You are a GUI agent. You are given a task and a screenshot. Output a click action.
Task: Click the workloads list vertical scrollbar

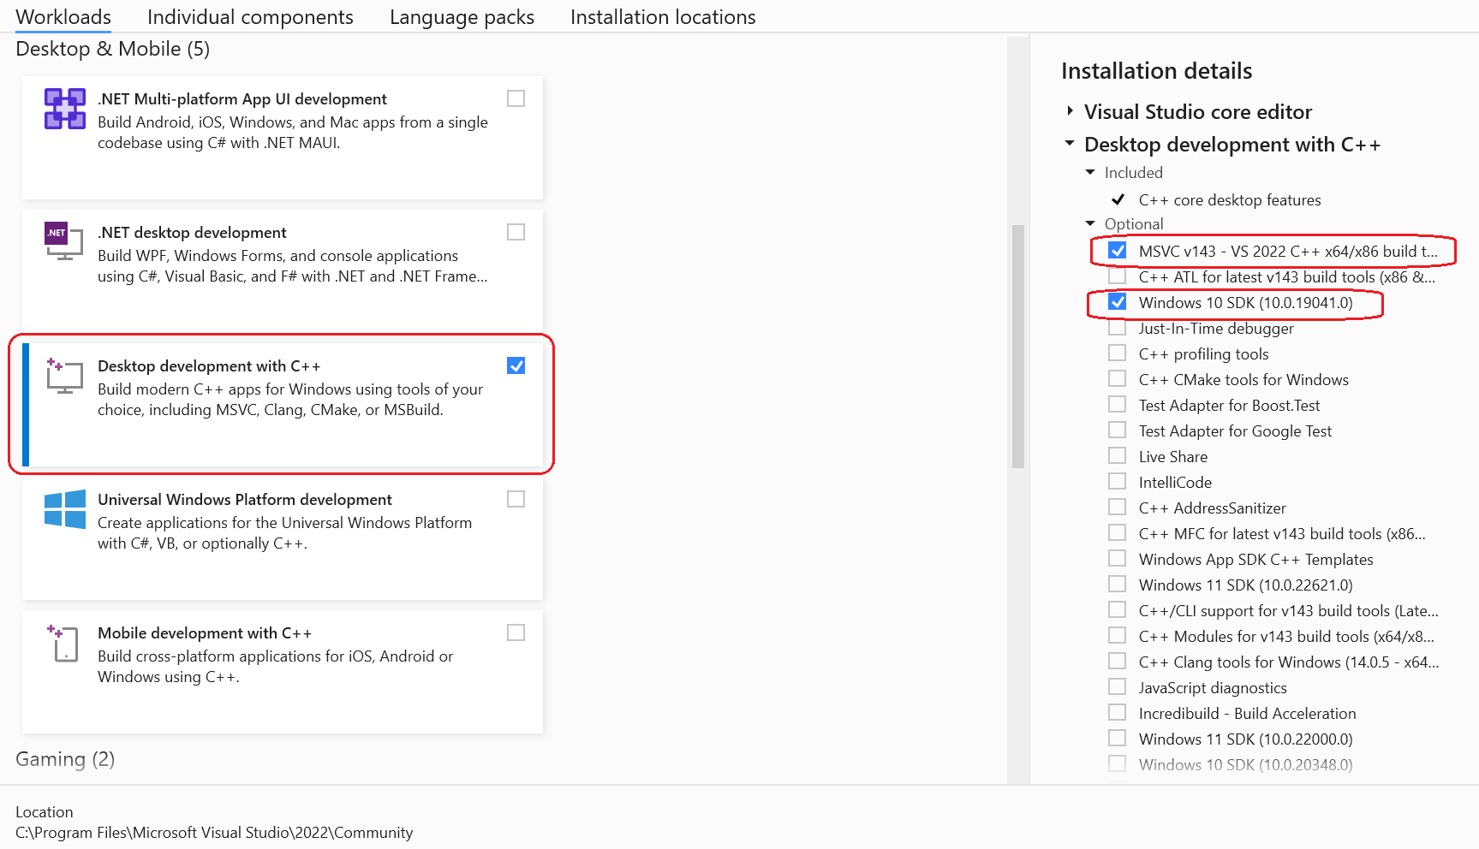point(1017,346)
